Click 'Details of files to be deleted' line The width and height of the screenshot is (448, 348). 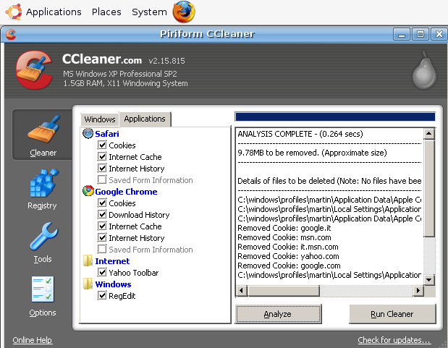coord(329,181)
